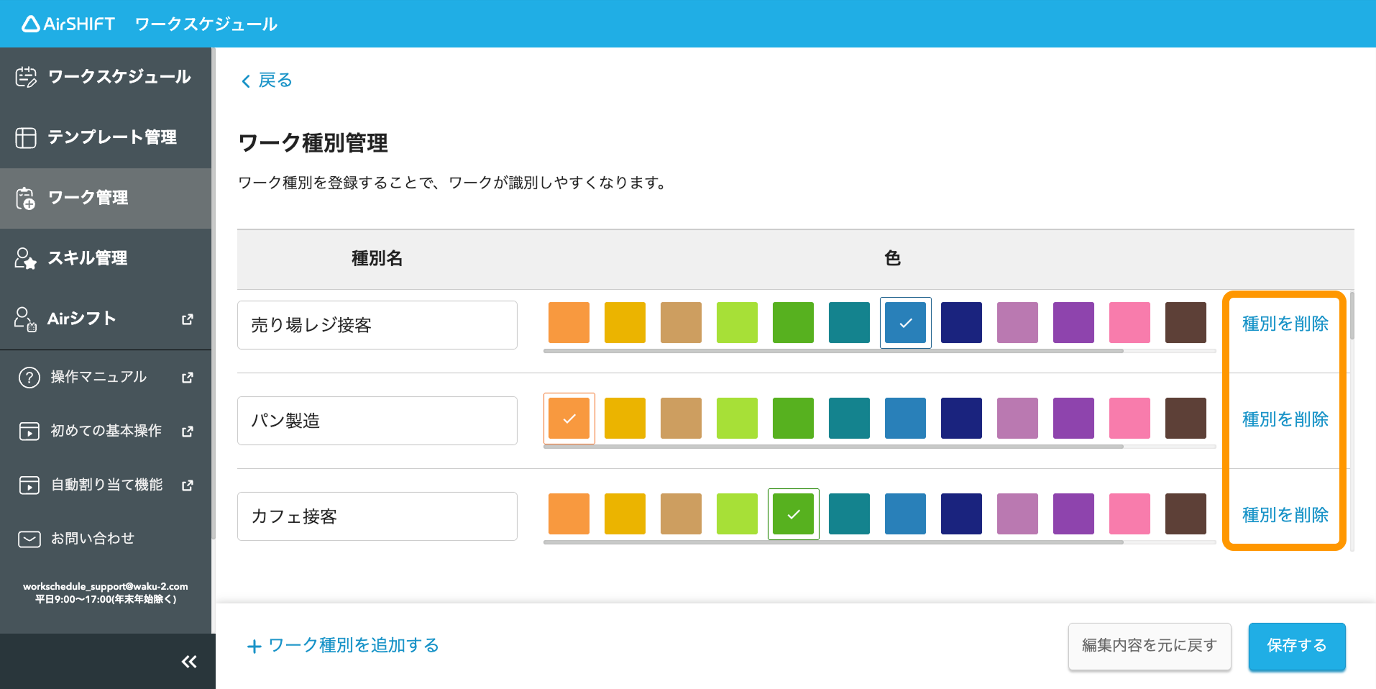The width and height of the screenshot is (1376, 689).
Task: Click external link icon beside 初めての基本操作
Action: tap(188, 431)
